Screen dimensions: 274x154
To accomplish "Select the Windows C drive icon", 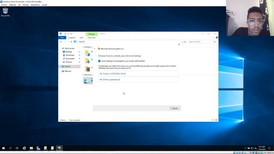I will tap(87, 81).
